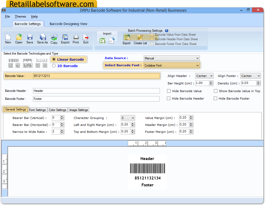The width and height of the screenshot is (265, 205).
Task: Print the barcode label
Action: 76,39
